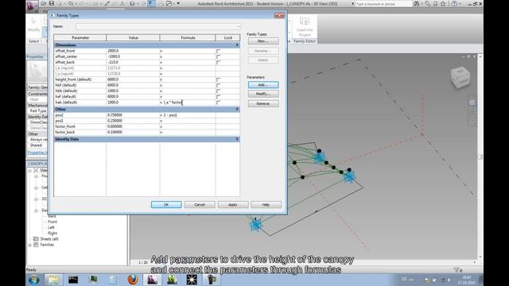Image resolution: width=509 pixels, height=286 pixels.
Task: Click the Modify... parameter button
Action: (263, 94)
